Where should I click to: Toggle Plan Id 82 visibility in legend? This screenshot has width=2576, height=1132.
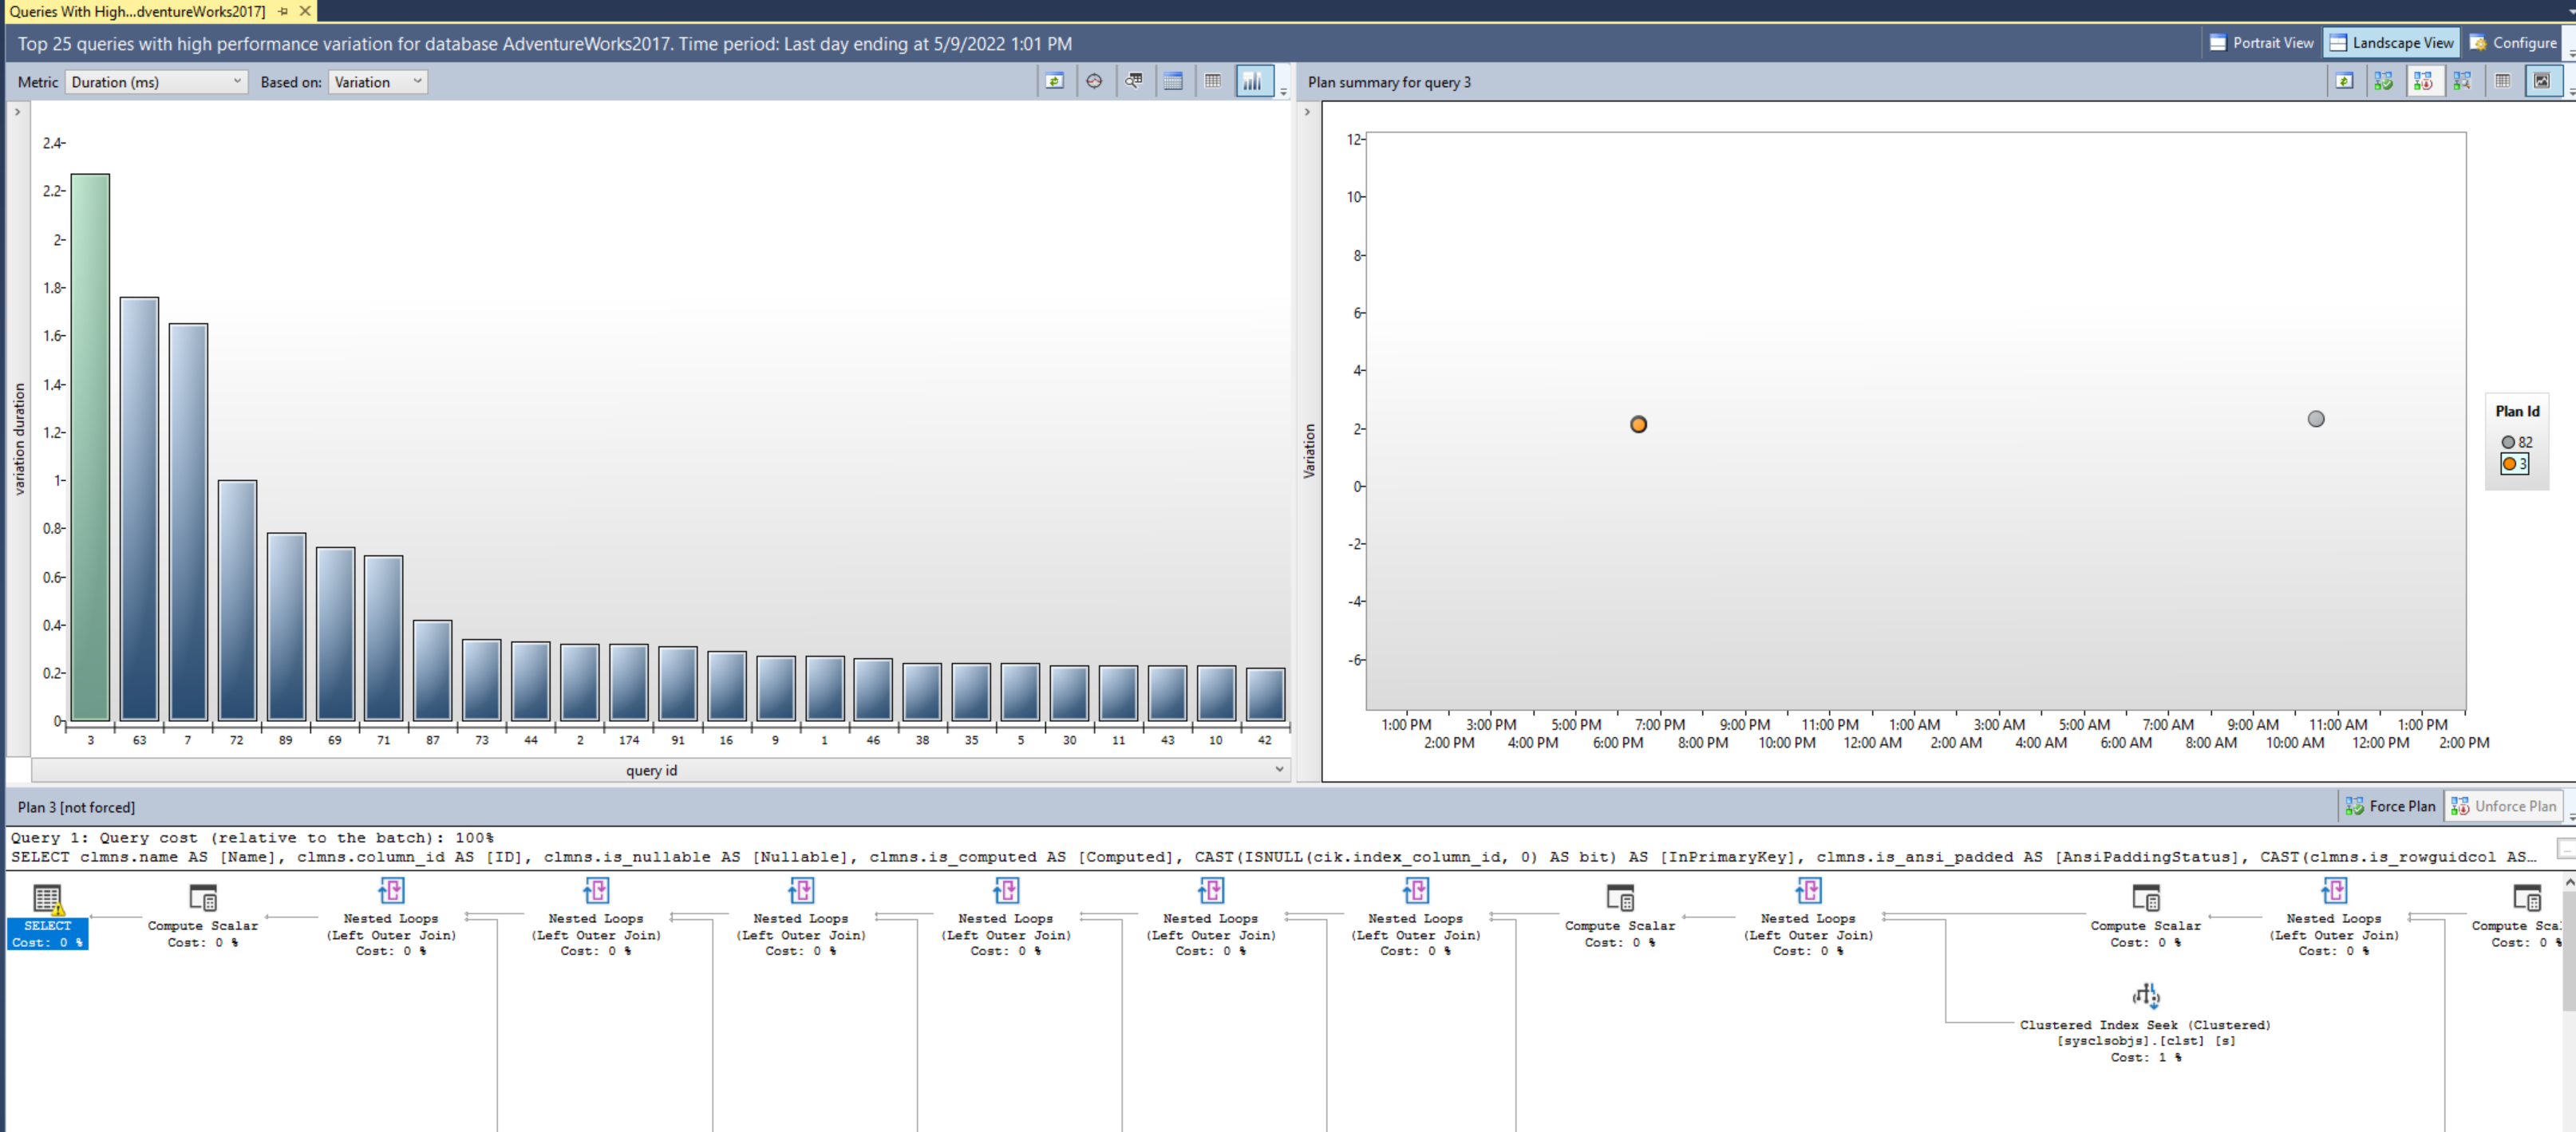[x=2514, y=442]
